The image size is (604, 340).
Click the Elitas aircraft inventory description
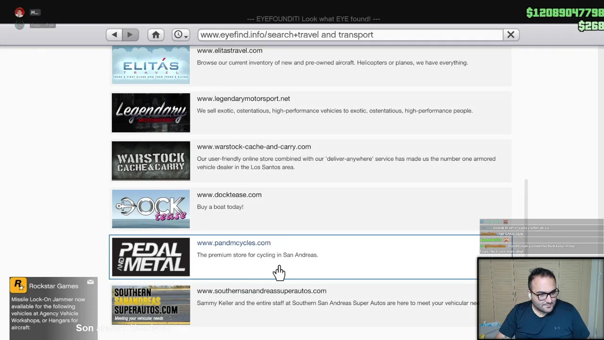332,63
